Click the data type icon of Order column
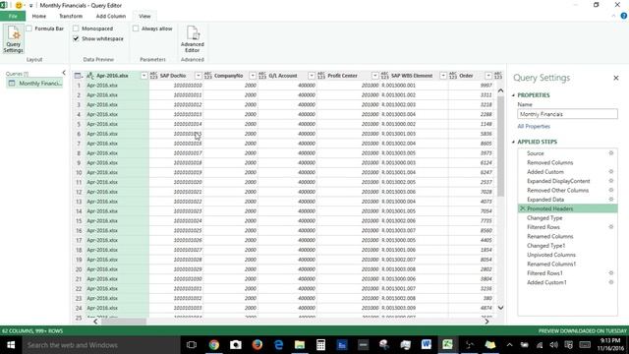 [x=453, y=76]
